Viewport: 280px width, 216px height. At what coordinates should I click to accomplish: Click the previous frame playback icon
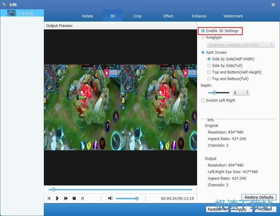click(49, 198)
